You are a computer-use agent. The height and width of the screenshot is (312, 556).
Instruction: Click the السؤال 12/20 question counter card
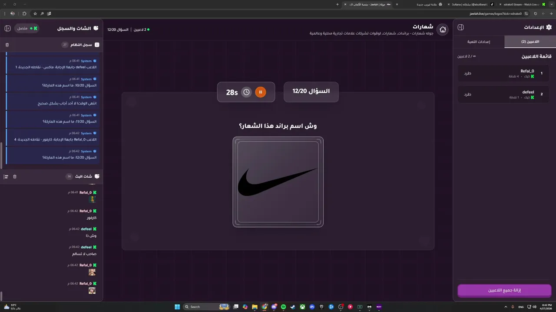(x=311, y=91)
